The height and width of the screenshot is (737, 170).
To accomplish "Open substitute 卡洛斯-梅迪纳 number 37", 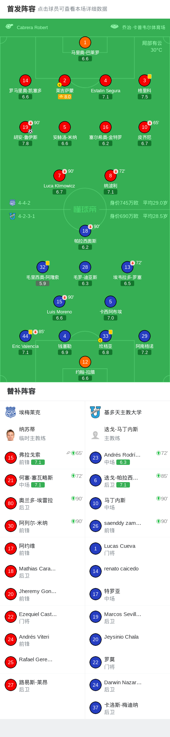I will [x=127, y=708].
